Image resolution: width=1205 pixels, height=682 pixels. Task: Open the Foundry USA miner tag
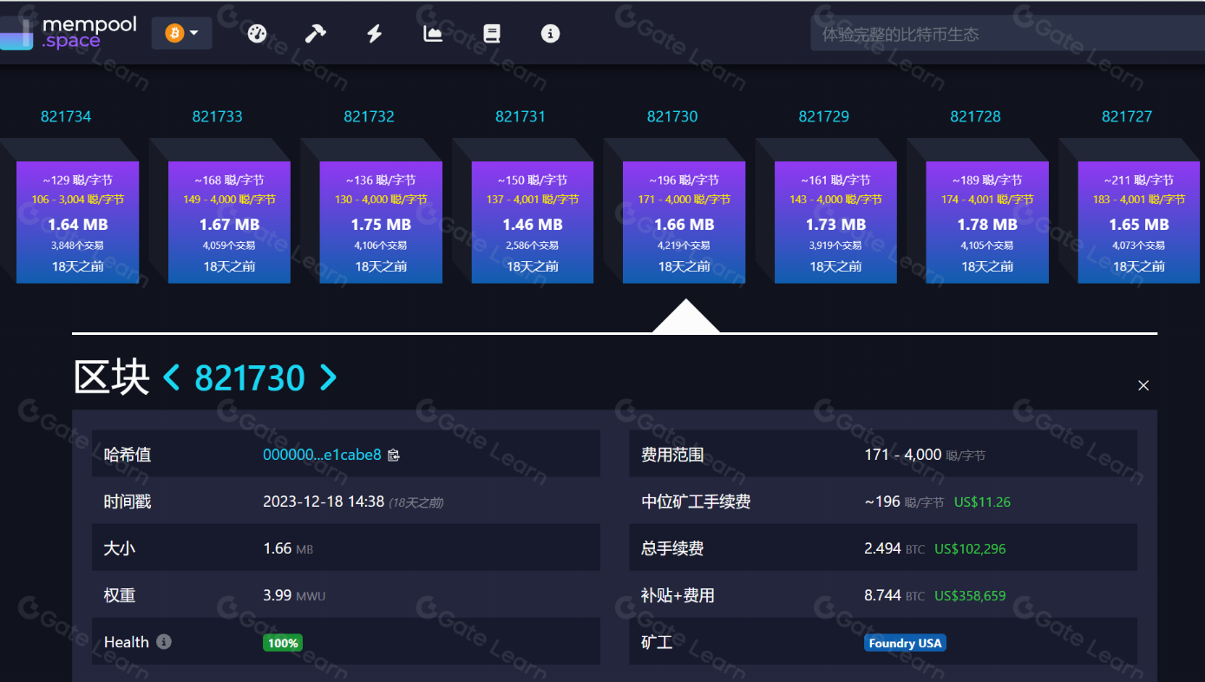905,643
